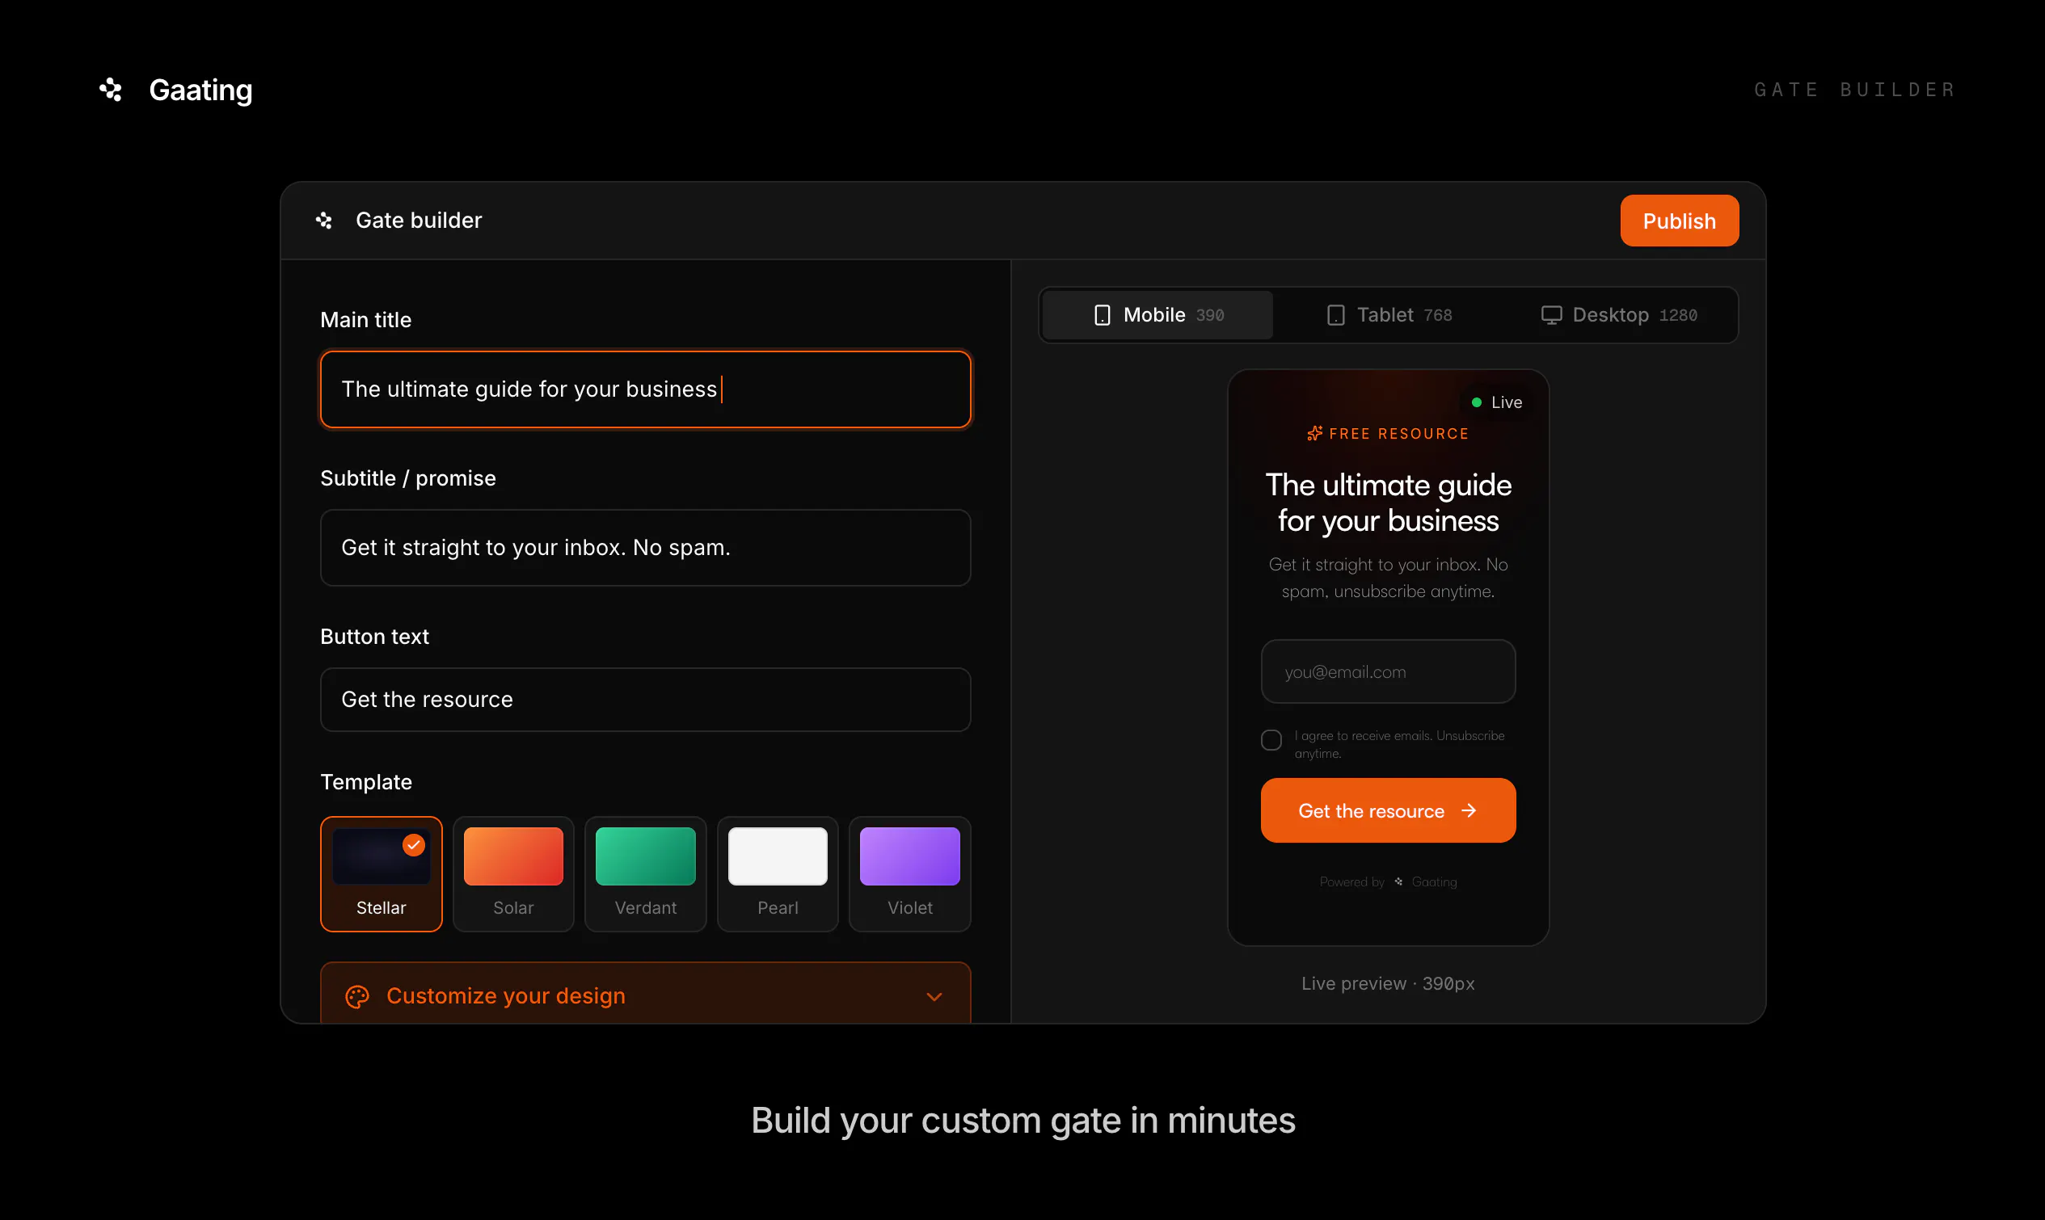Click the Powered by Gaating footer text
Screen dimensions: 2045x1220
1388,881
